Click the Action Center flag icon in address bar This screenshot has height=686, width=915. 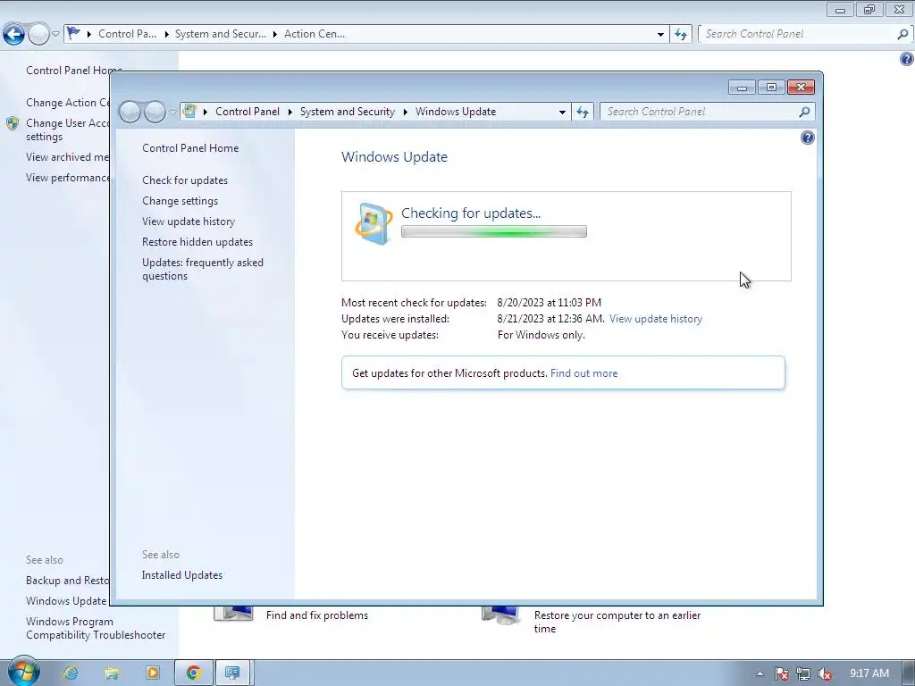73,33
